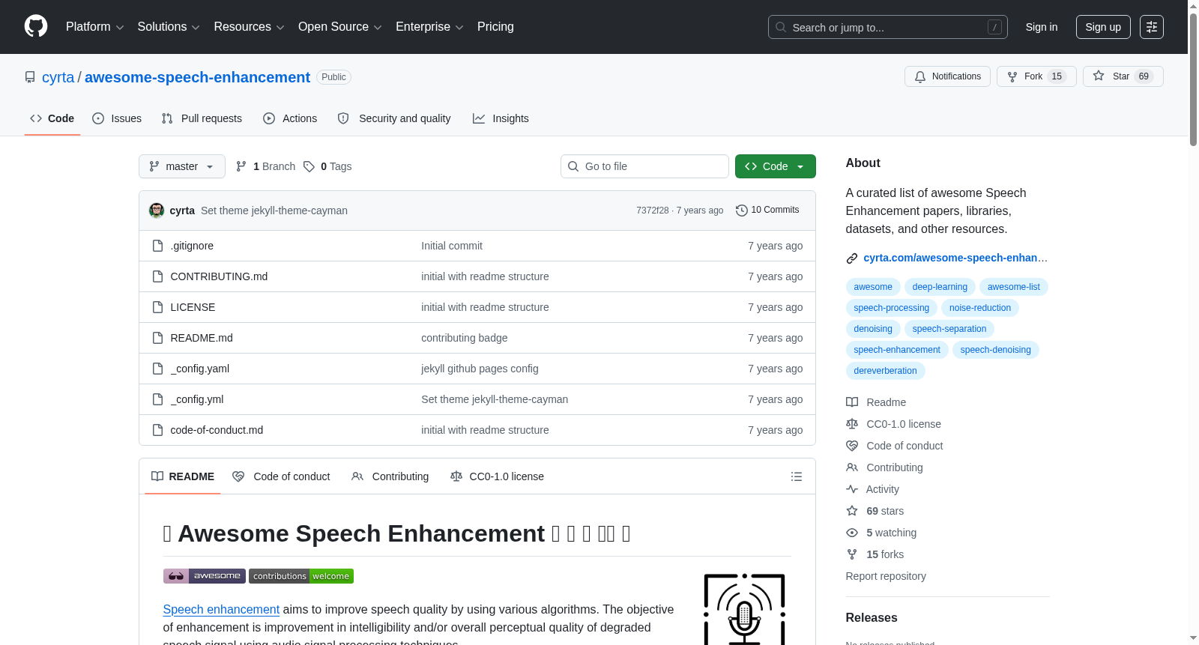
Task: Click the file icon beside code-of-conduct.md
Action: pos(157,430)
